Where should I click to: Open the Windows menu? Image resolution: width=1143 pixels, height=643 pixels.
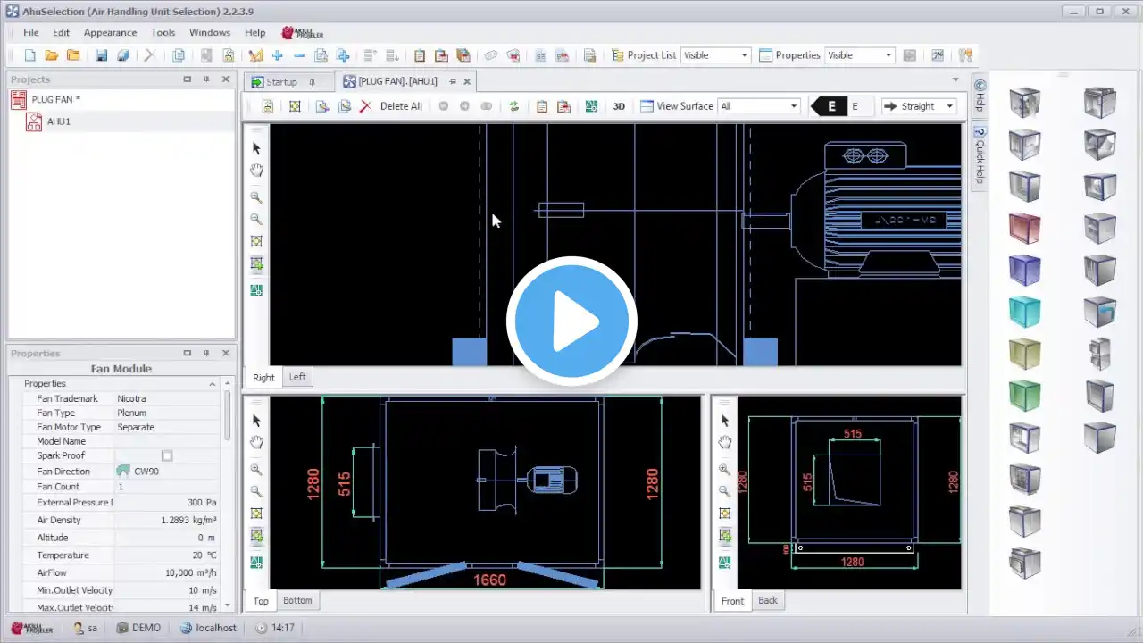210,32
